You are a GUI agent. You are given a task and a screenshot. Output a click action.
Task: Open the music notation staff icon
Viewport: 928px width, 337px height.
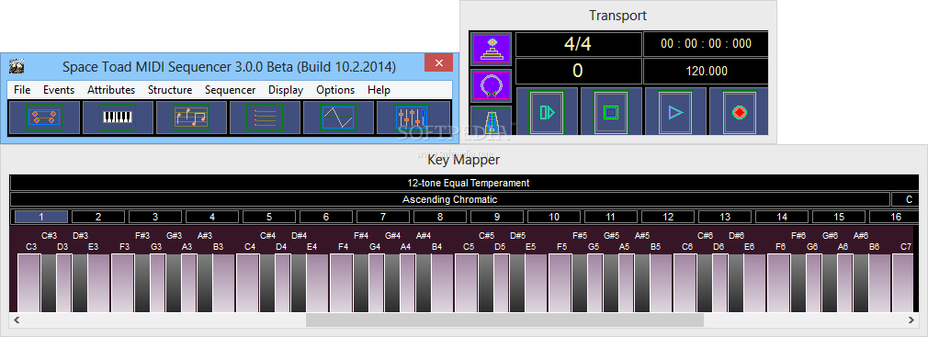pos(191,117)
